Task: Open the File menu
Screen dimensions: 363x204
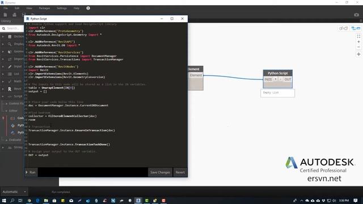Action: 6,8
